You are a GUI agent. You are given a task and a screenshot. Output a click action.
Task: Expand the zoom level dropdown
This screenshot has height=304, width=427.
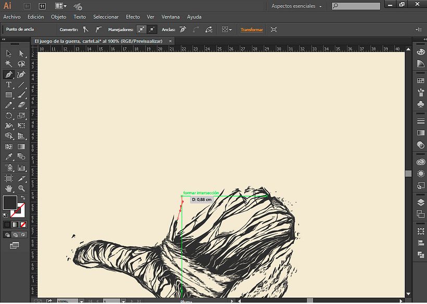pos(81,301)
